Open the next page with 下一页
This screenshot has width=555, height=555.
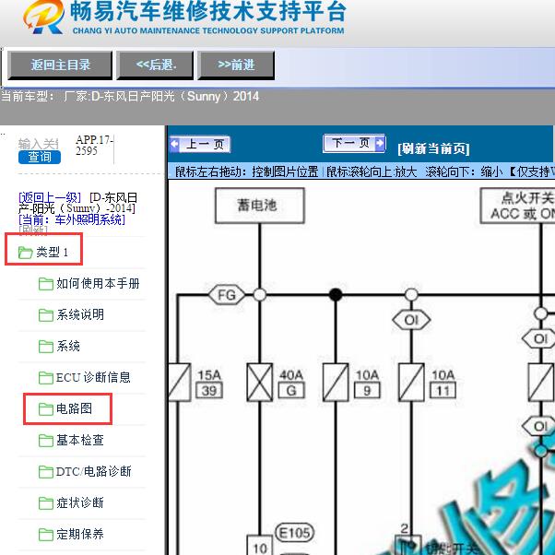click(x=354, y=143)
